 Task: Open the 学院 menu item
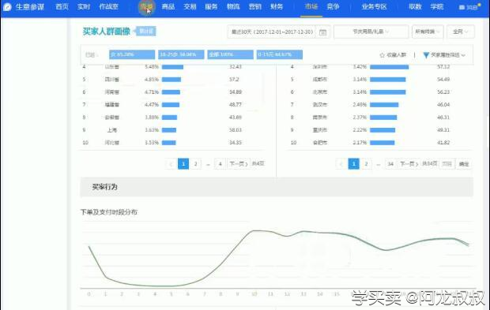click(437, 6)
